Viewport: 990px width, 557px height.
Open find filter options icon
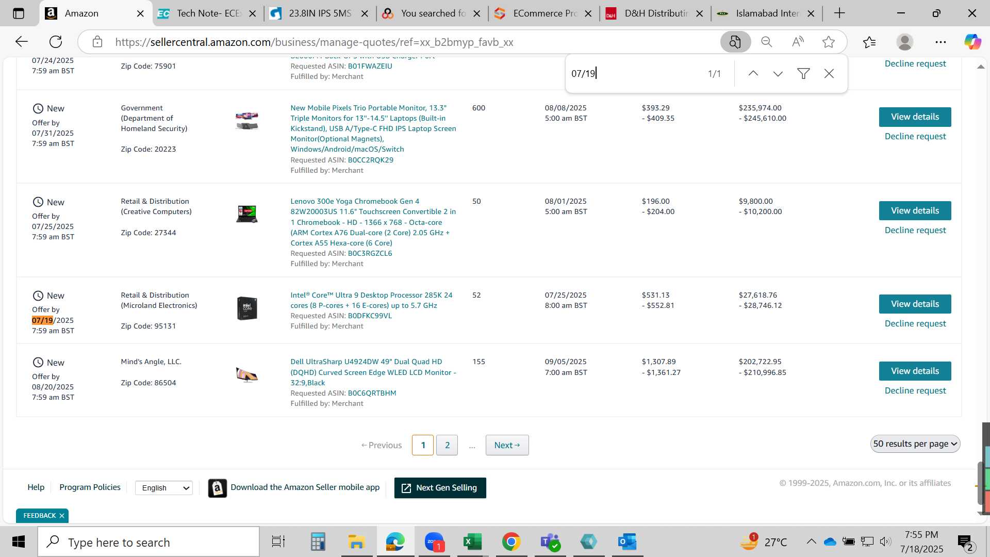[803, 74]
